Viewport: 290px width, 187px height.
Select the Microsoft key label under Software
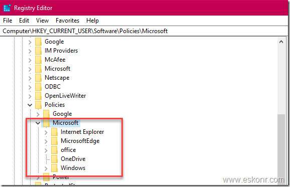point(58,69)
